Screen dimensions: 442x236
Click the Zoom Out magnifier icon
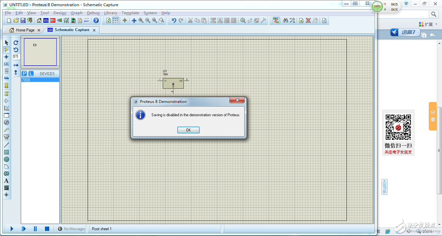[148, 20]
